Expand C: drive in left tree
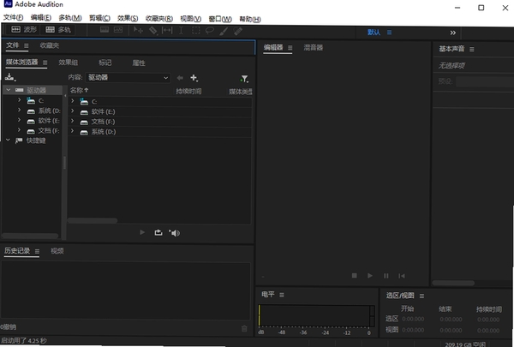 (20, 99)
